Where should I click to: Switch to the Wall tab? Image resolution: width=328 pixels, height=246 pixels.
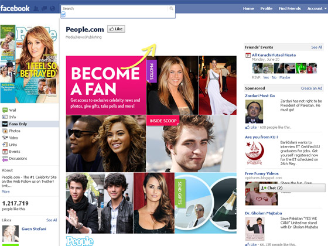point(12,110)
